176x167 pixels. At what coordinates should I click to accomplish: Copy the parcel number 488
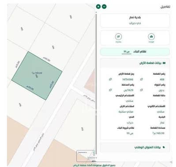tap(142, 79)
